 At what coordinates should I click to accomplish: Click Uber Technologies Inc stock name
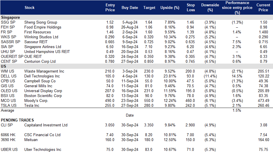pos(43,150)
